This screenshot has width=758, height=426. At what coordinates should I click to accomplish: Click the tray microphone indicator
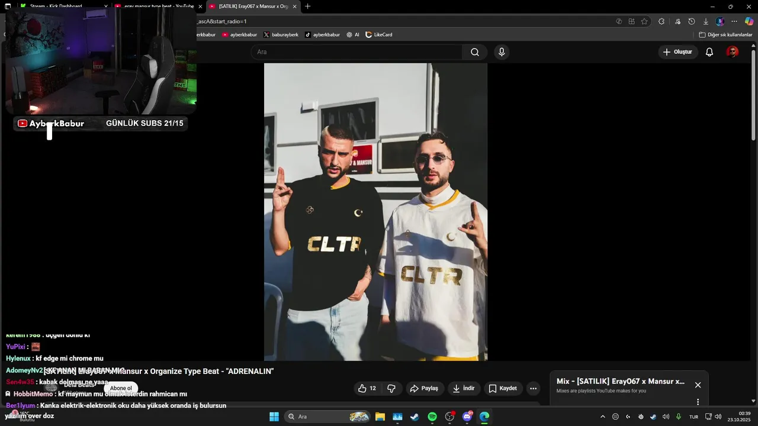(679, 417)
